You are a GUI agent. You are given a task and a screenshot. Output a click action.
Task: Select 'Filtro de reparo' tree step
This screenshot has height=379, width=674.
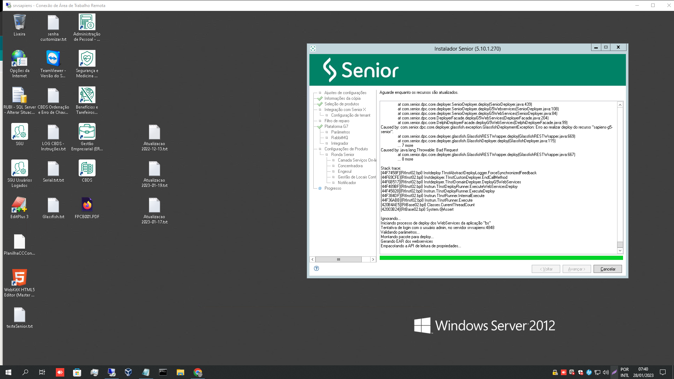click(337, 121)
